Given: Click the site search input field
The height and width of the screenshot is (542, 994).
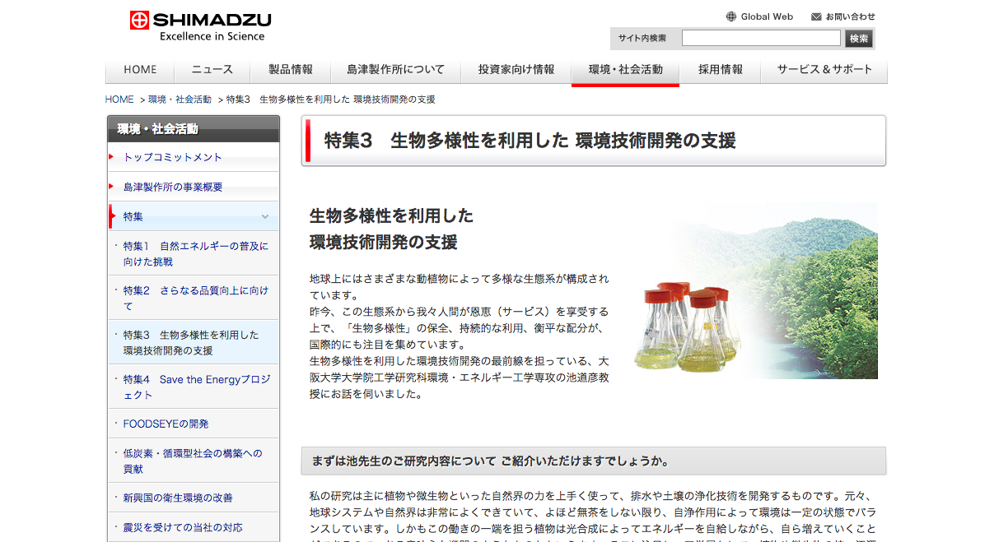Looking at the screenshot, I should tap(760, 39).
